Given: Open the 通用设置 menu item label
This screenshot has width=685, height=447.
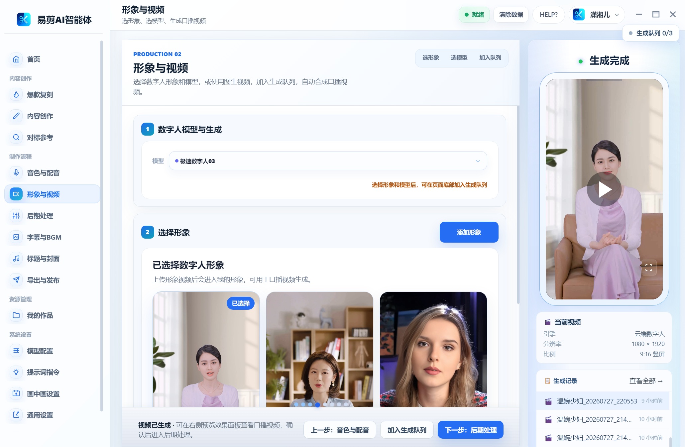Looking at the screenshot, I should tap(40, 415).
